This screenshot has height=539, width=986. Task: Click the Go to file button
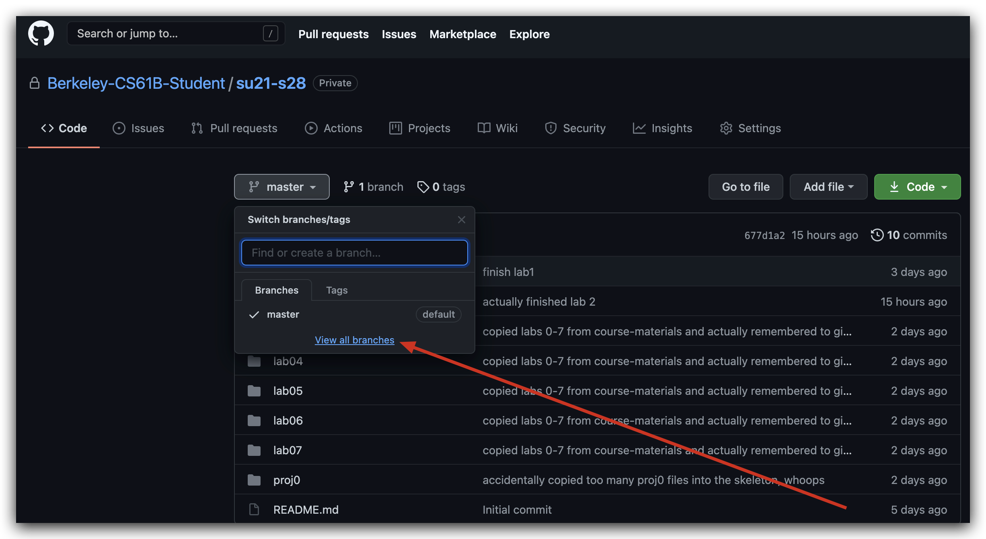(746, 187)
